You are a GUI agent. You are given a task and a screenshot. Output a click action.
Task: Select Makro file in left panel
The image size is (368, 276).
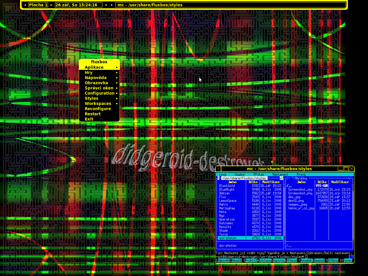[250, 204]
